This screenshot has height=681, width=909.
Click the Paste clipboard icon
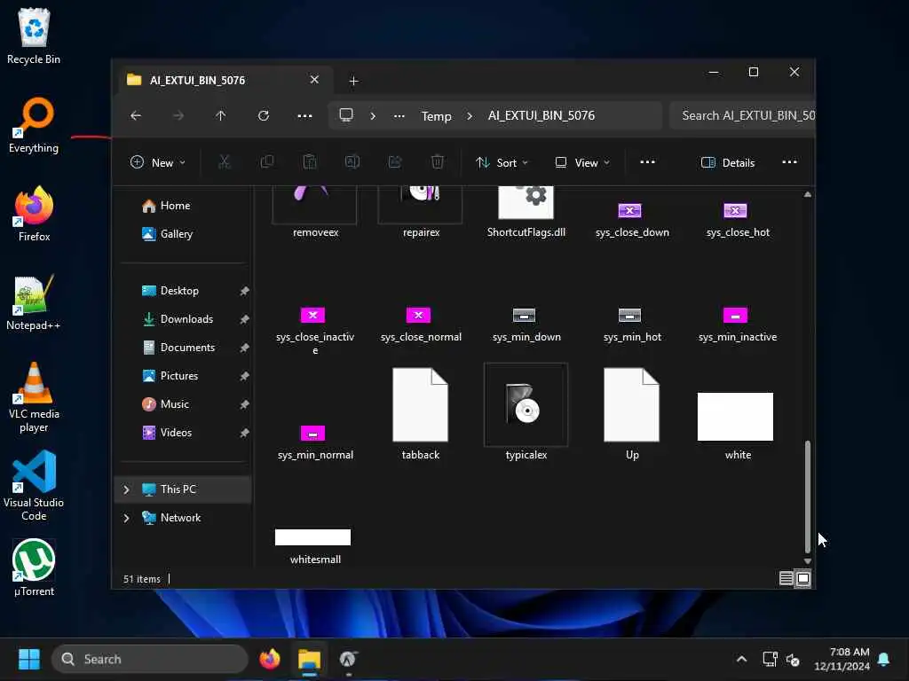[x=310, y=163]
